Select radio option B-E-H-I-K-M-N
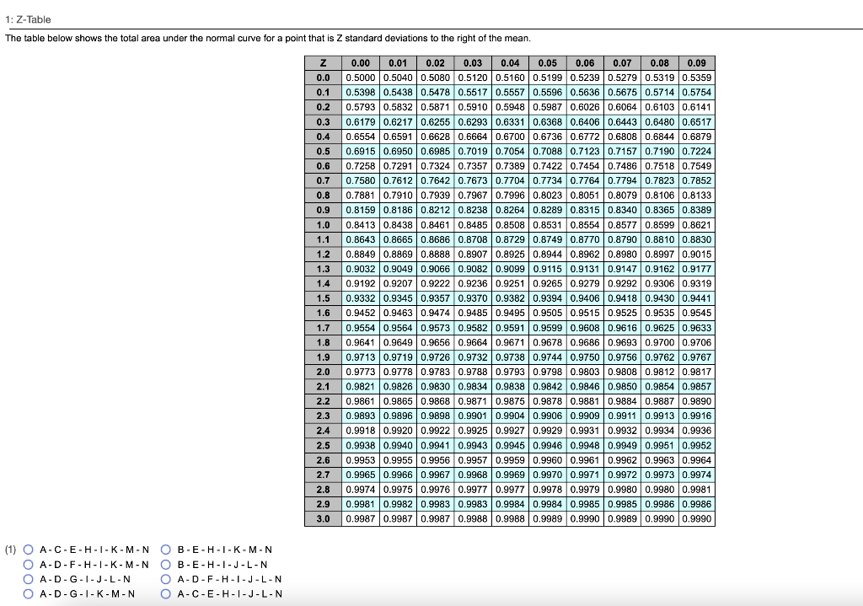The width and height of the screenshot is (863, 606). coord(167,550)
